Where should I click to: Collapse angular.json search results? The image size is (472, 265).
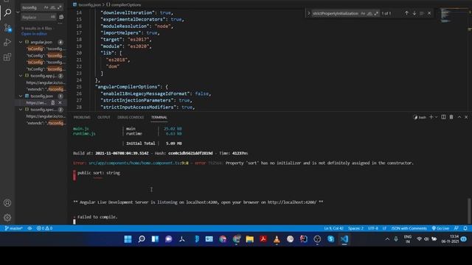[x=21, y=42]
